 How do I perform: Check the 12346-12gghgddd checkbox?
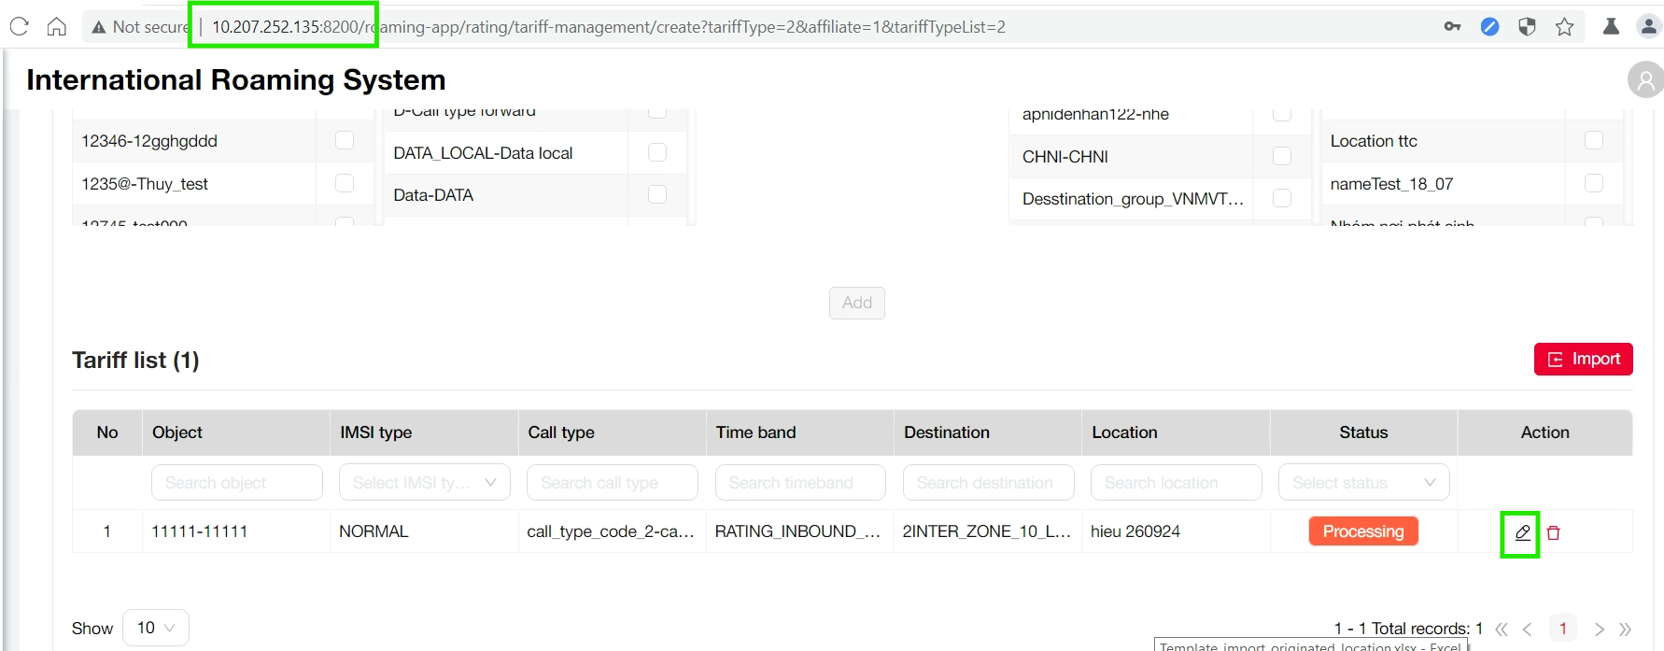(345, 140)
